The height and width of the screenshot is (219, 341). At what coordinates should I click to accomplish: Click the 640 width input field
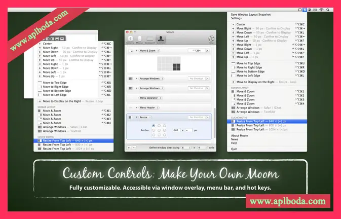point(176,130)
